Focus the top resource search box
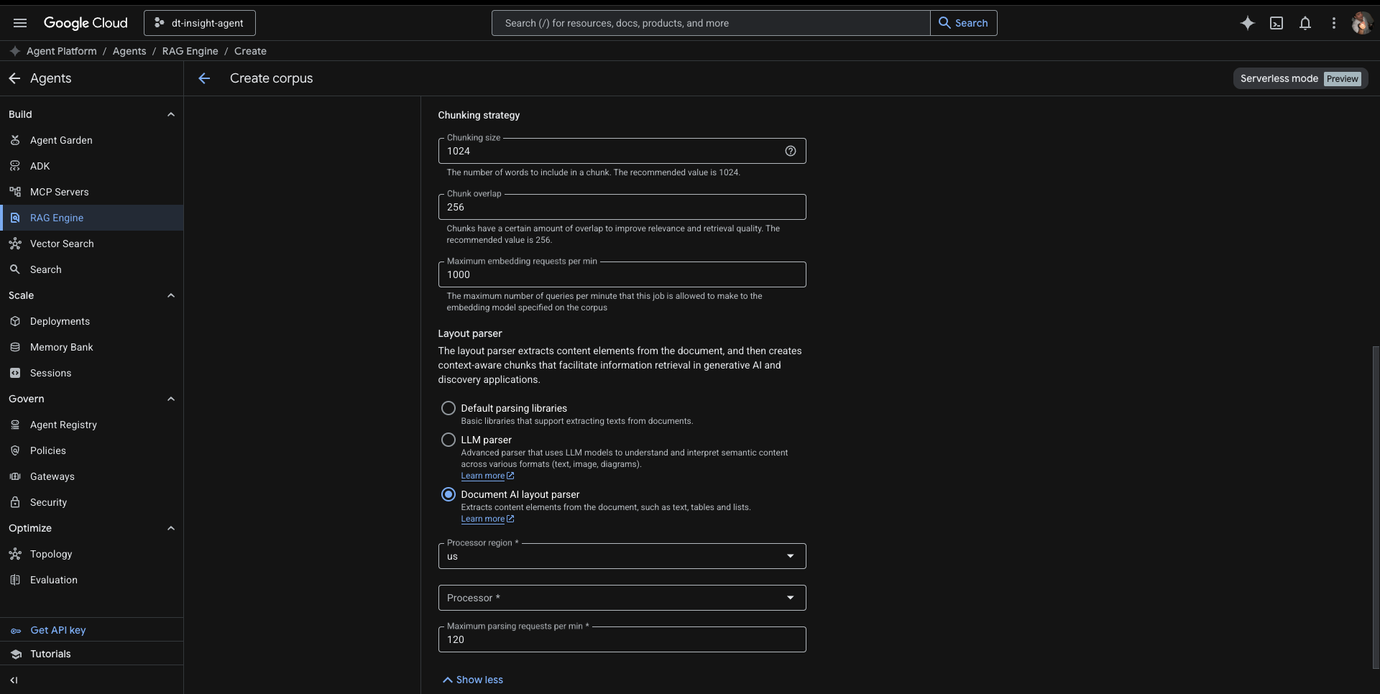Screen dimensions: 1380x694 [x=711, y=23]
